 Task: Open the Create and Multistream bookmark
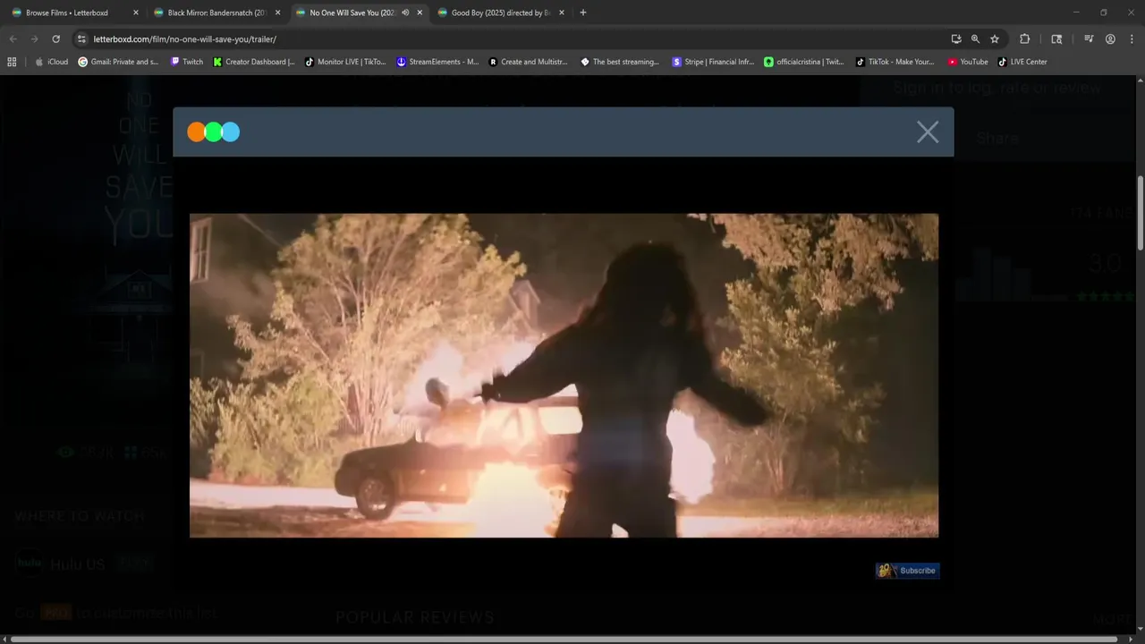pyautogui.click(x=529, y=62)
